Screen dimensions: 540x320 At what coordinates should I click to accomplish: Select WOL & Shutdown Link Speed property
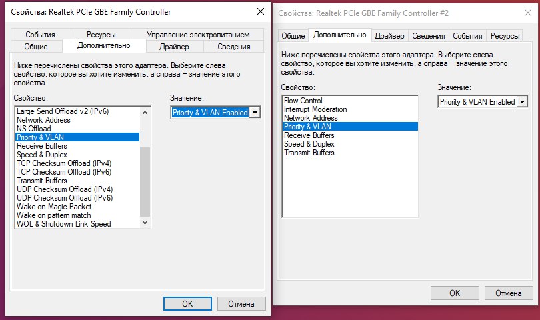pos(77,224)
